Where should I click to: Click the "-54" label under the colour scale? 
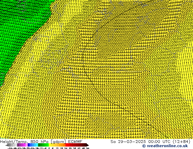(10, 148)
